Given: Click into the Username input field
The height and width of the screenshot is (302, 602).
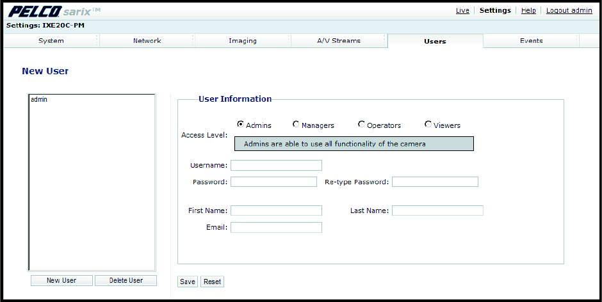Looking at the screenshot, I should [x=276, y=166].
